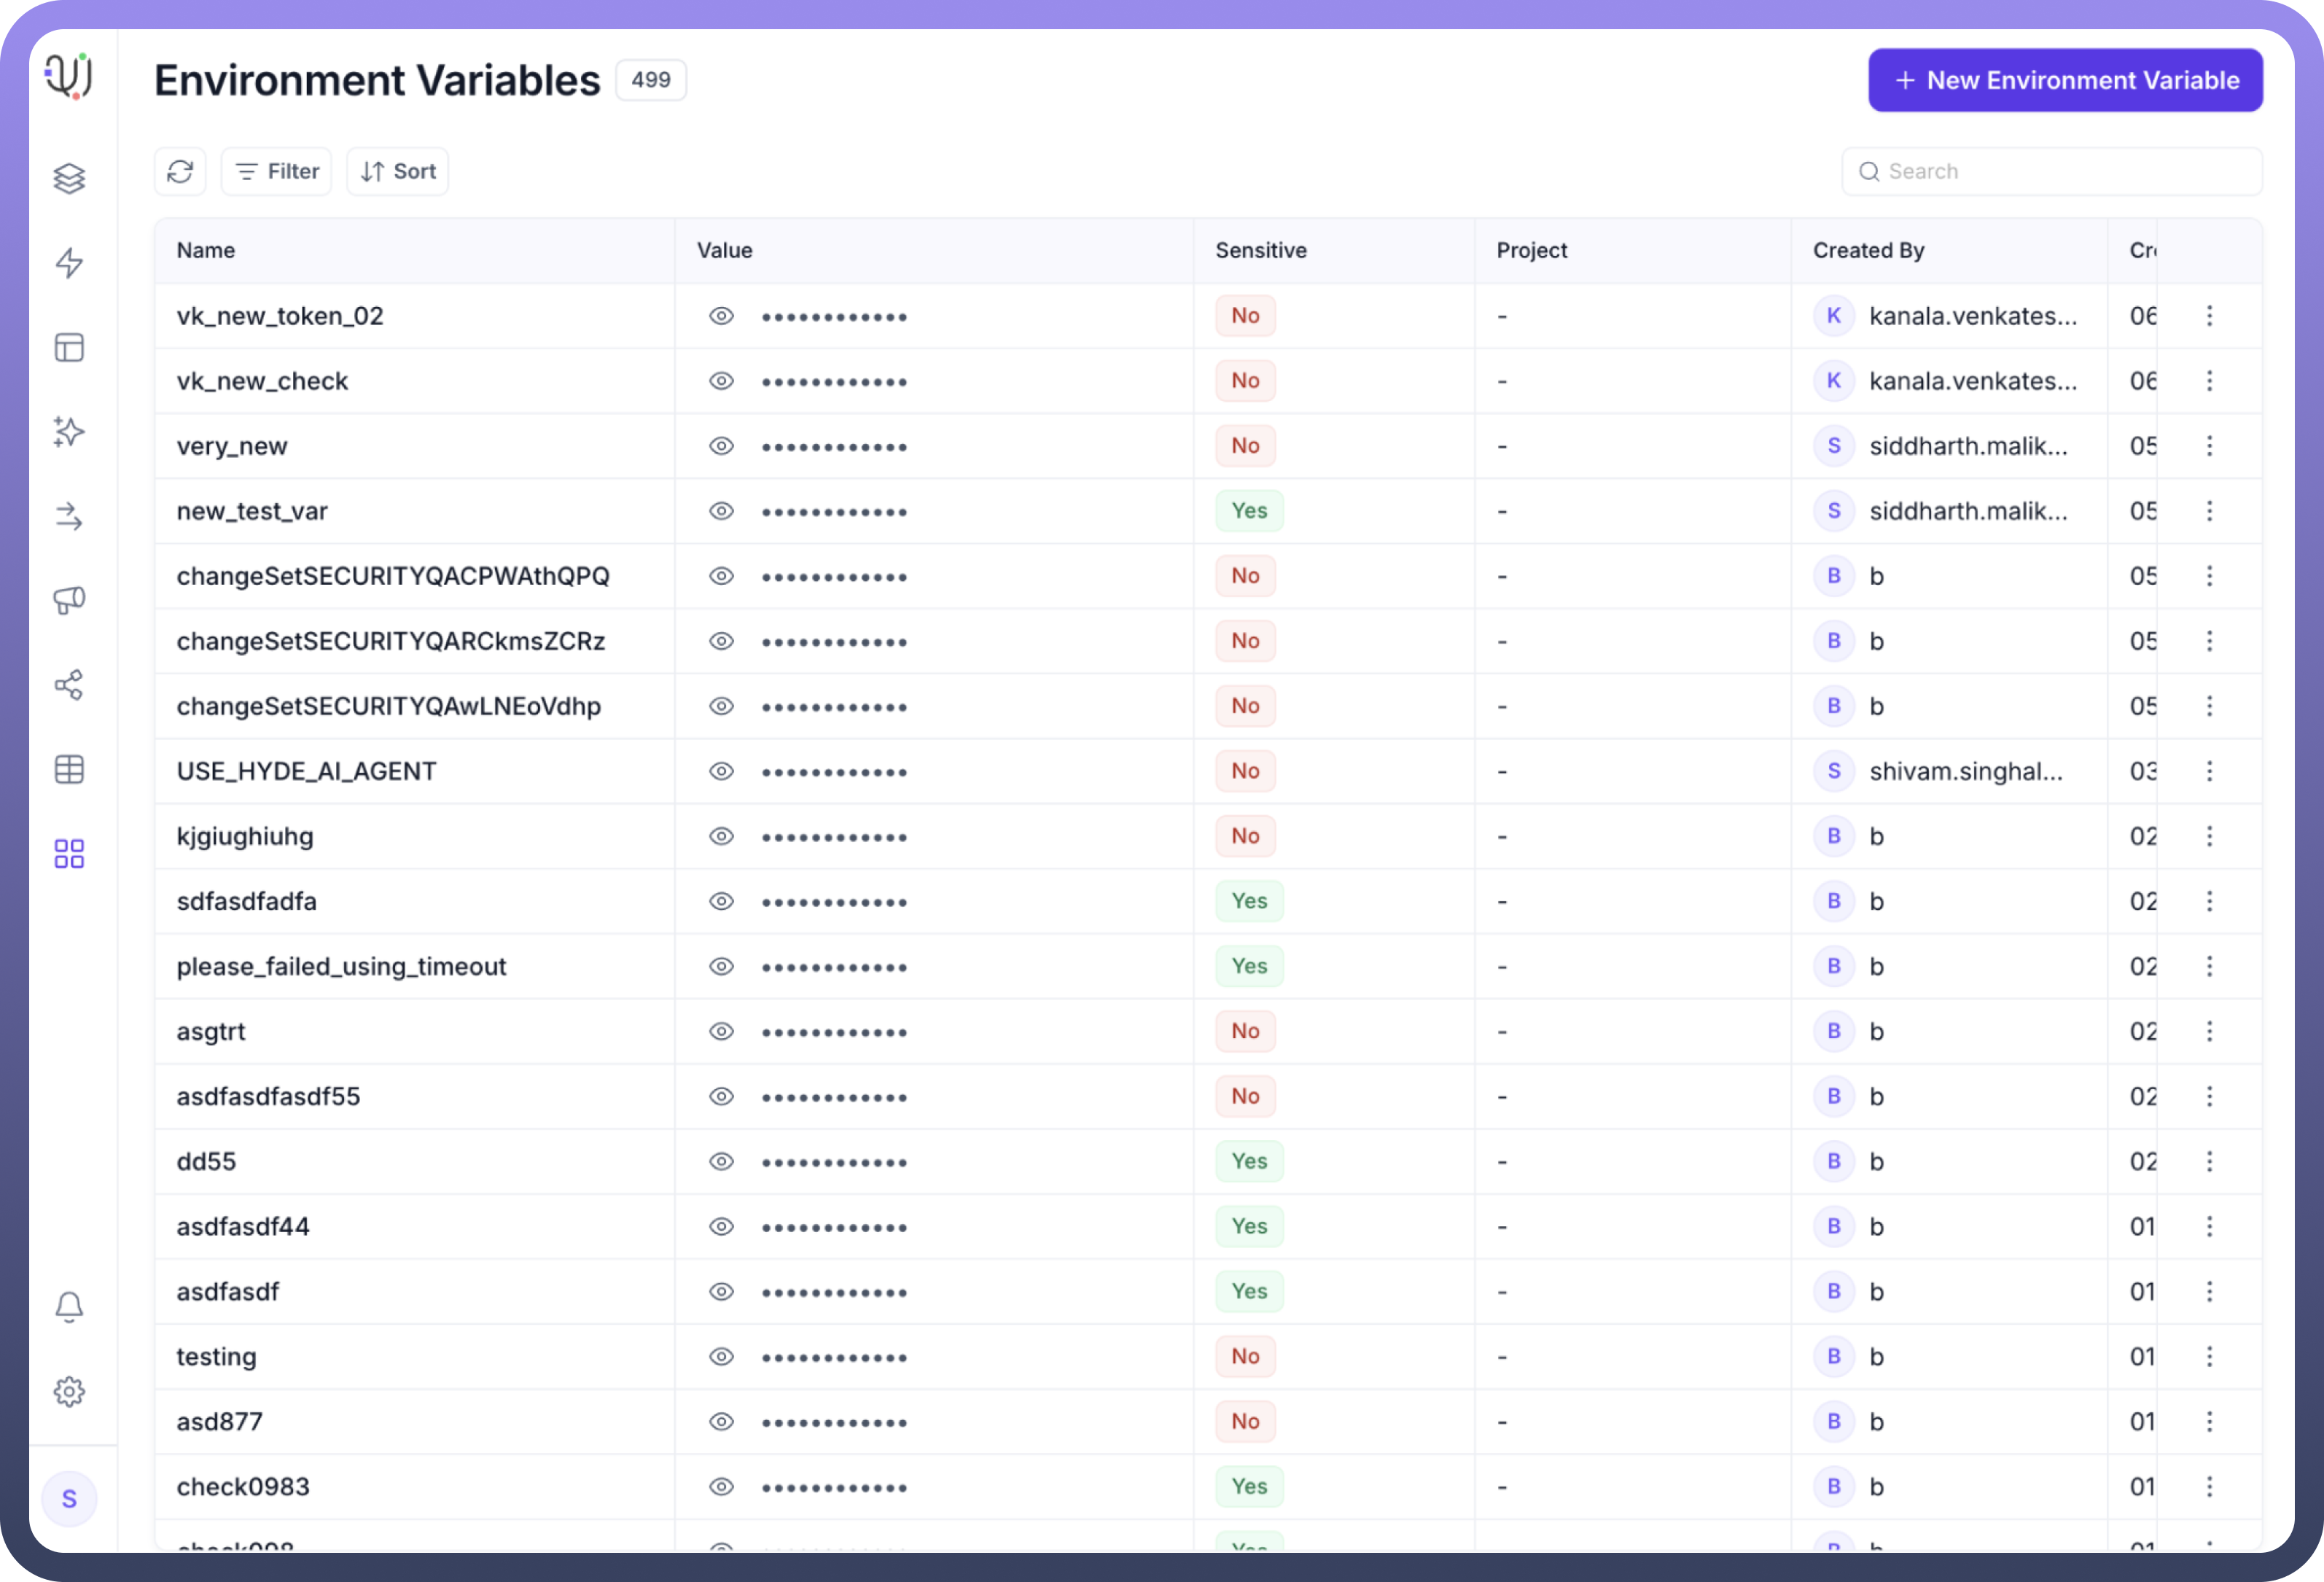Open the megaphone sidebar icon
The image size is (2324, 1582).
(69, 600)
